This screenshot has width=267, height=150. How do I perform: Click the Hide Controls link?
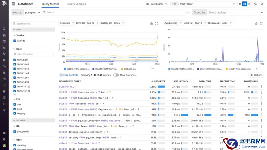[x=69, y=75]
